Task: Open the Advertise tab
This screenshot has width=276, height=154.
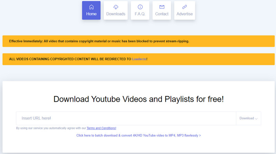Action: tap(185, 10)
